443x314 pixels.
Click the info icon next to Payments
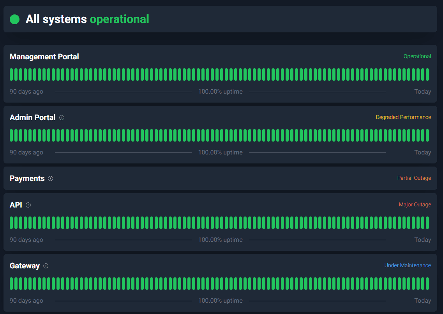point(51,178)
